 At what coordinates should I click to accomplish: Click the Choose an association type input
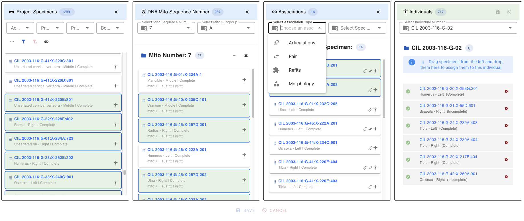(x=297, y=28)
